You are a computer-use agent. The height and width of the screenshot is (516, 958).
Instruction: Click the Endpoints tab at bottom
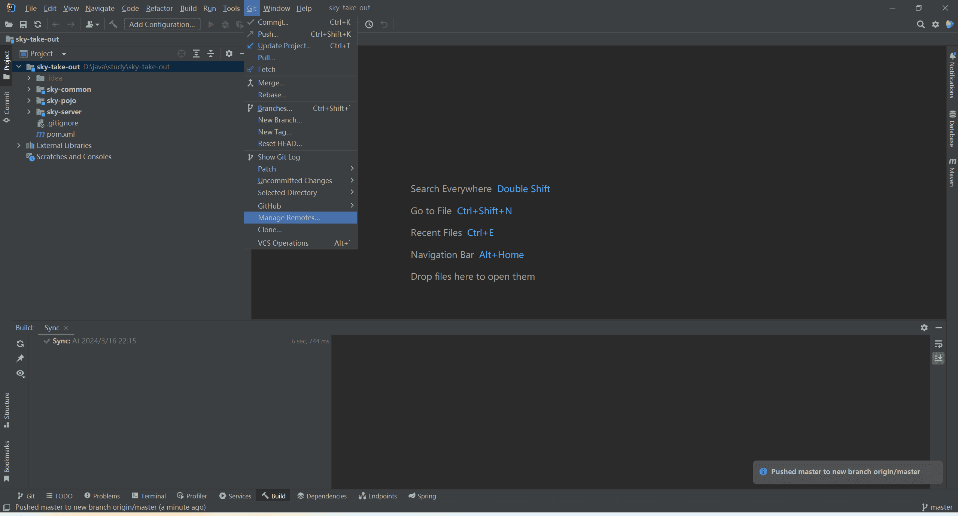pos(382,496)
